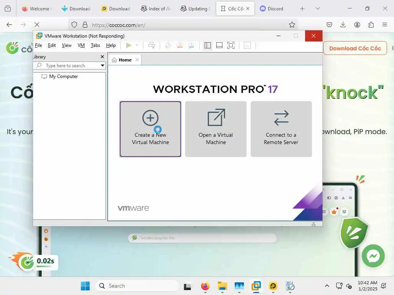This screenshot has height=295, width=394.
Task: Open the File menu in VMware
Action: point(38,45)
